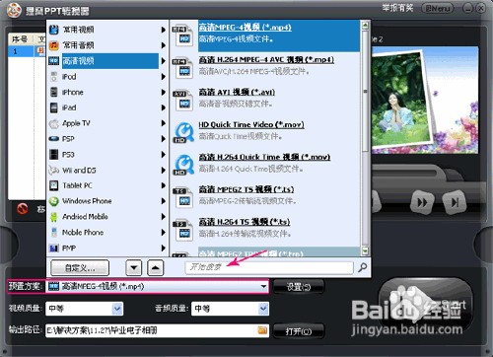This screenshot has width=493, height=357.
Task: Click the format list scrollbar thumb
Action: (365, 91)
